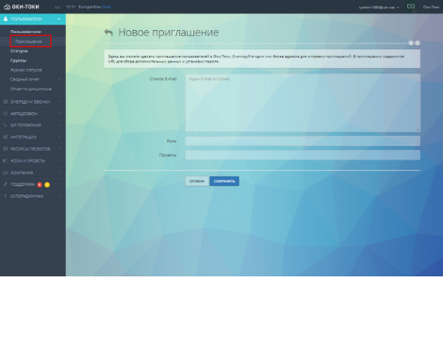
Task: Toggle the sidebar hamburger menu icon
Action: [57, 8]
